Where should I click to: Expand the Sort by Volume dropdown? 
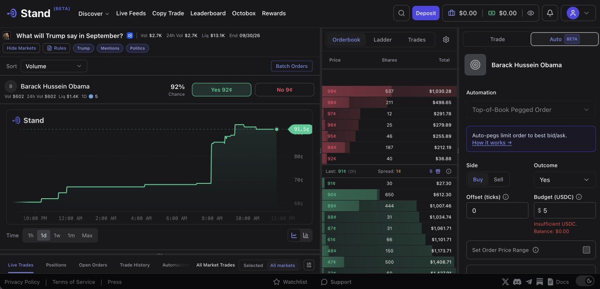click(x=54, y=66)
